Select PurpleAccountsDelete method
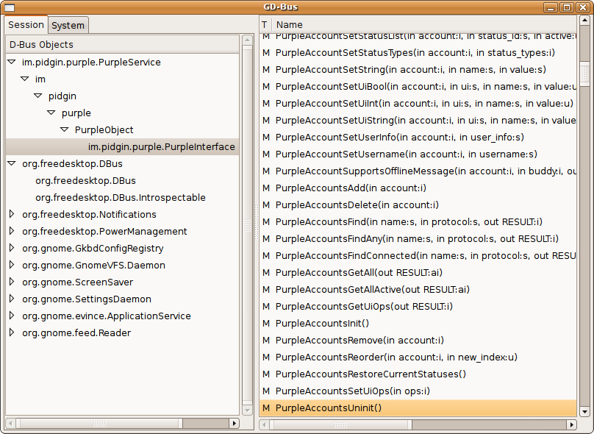The image size is (594, 434). 418,204
